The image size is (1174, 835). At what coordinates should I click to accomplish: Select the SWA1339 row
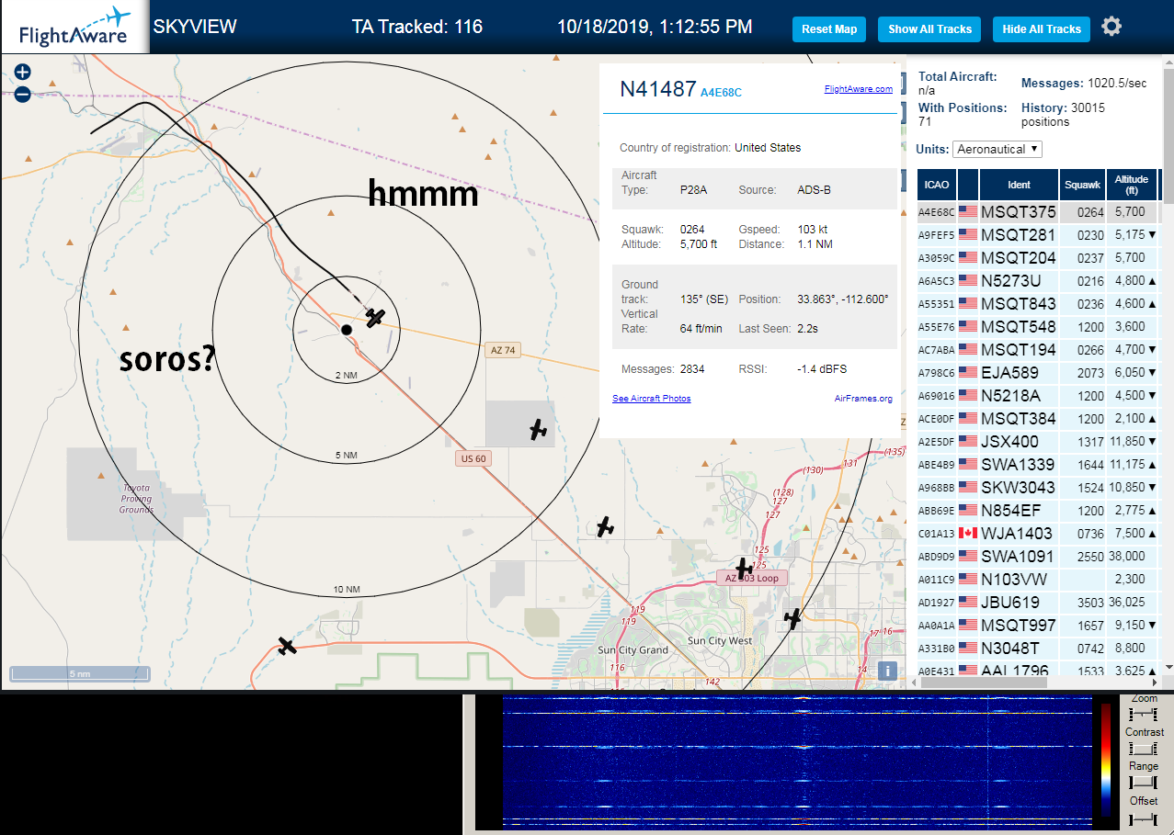click(x=1038, y=465)
